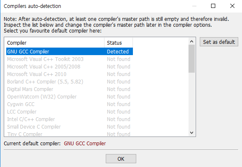Select Small Device C Compiler entry

69,127
